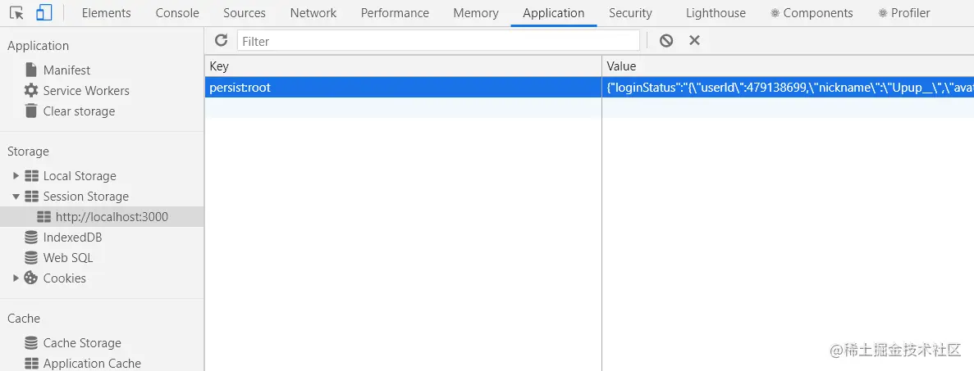Open the Sources tab

(x=245, y=13)
